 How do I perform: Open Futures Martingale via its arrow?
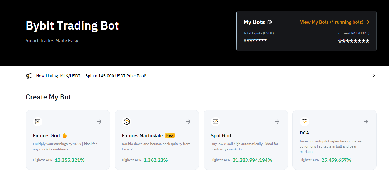(x=188, y=122)
